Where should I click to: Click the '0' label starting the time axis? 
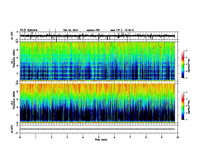click(x=20, y=137)
